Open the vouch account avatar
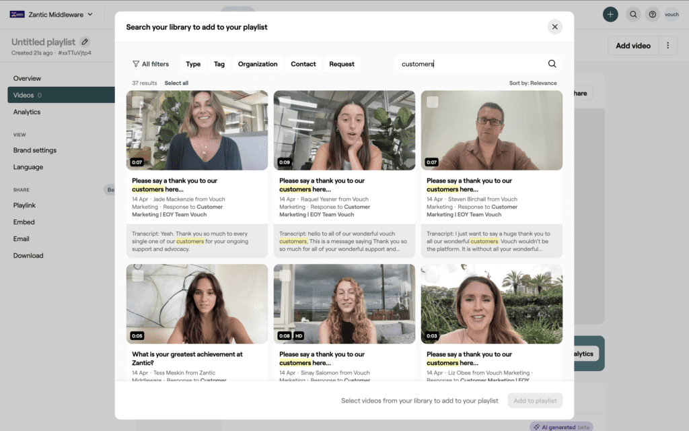Viewport: 689px width, 431px height. [672, 14]
